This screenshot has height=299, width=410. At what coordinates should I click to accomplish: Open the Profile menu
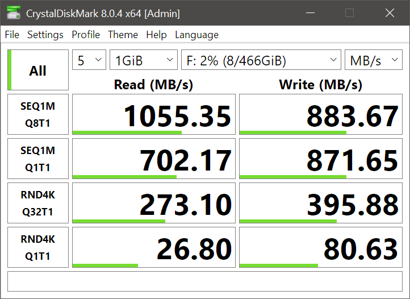[86, 35]
